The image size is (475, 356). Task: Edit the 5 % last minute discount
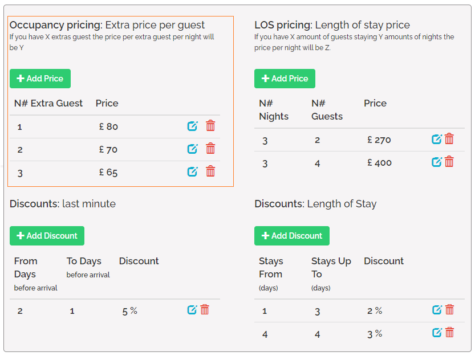pyautogui.click(x=192, y=310)
